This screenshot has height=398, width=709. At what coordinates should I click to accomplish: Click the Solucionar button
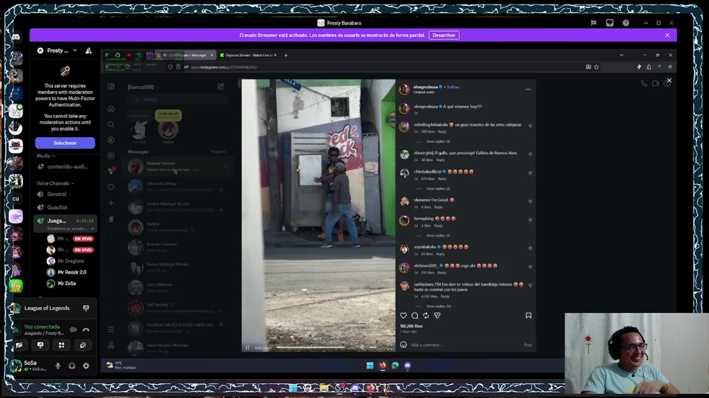(65, 143)
